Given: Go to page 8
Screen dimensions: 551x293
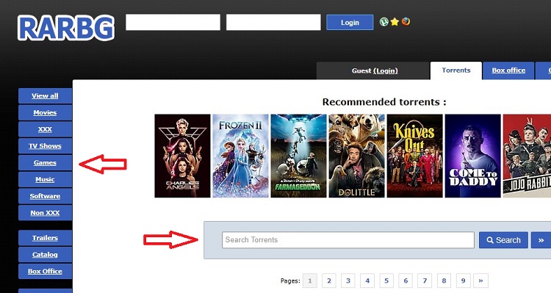Looking at the screenshot, I should coord(444,281).
